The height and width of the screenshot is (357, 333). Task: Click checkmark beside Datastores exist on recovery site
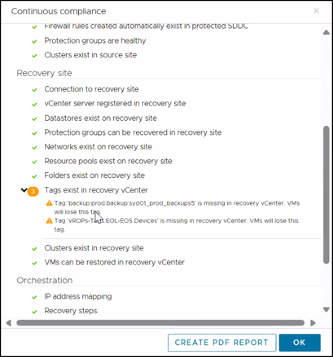(x=35, y=119)
